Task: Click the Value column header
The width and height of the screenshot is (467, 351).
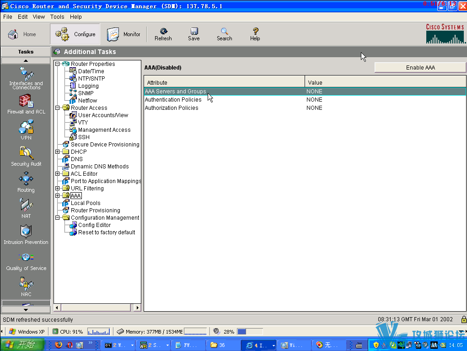Action: (x=386, y=82)
